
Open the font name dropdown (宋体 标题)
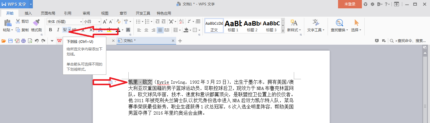click(x=81, y=22)
